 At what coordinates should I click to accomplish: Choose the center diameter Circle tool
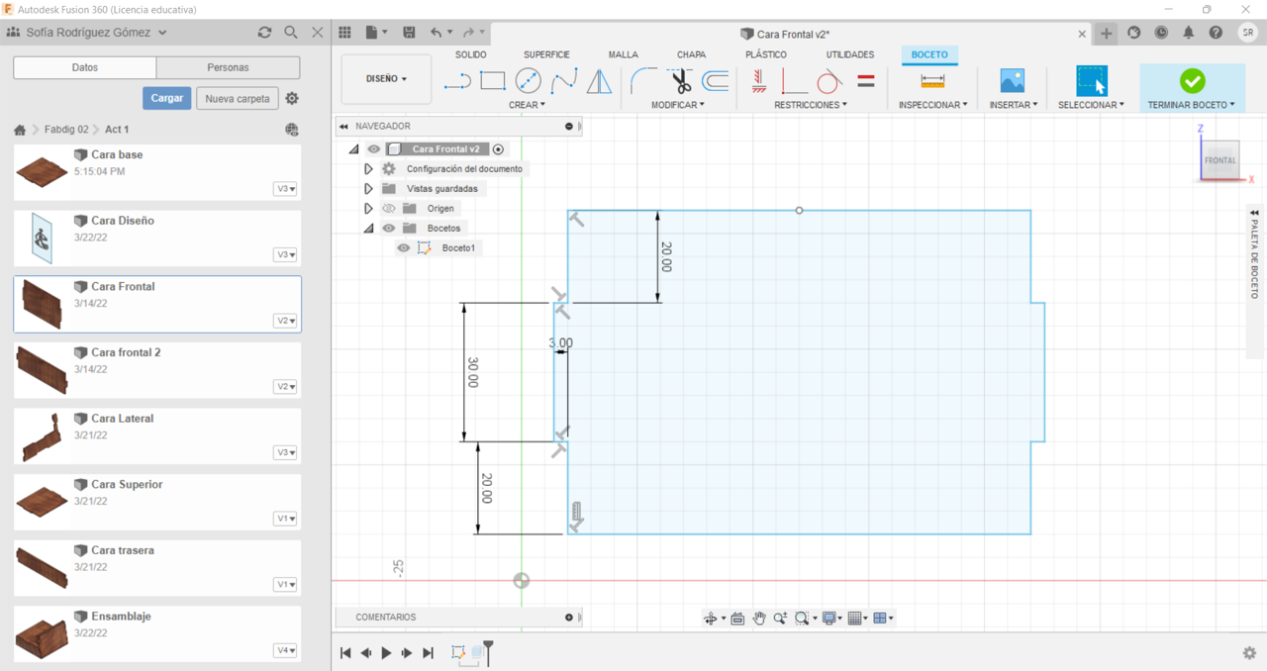[529, 81]
